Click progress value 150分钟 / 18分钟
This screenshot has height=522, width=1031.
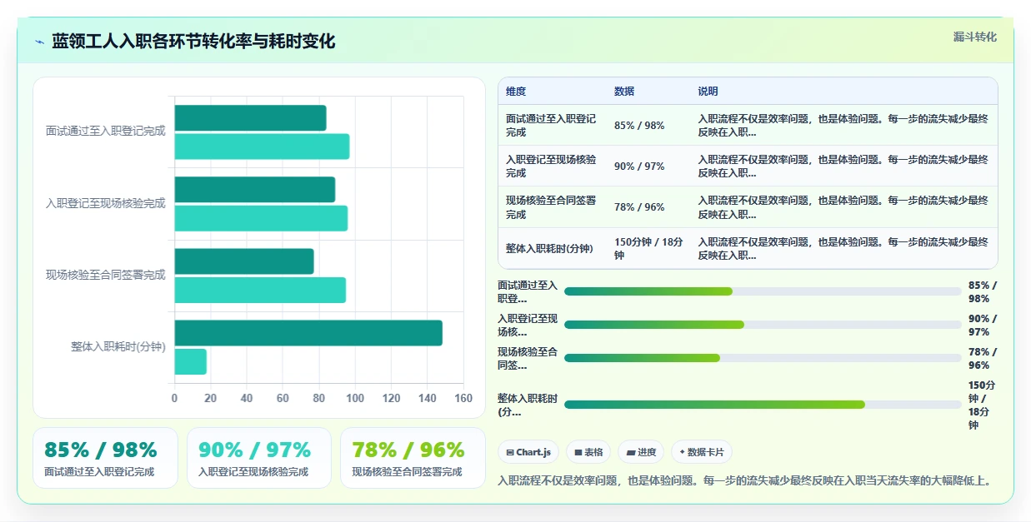tap(982, 405)
